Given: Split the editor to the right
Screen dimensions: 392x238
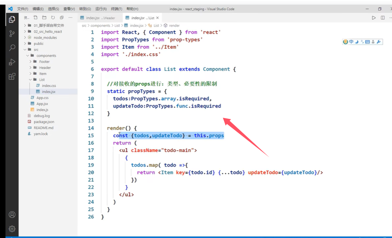Looking at the screenshot, I should pos(382,18).
